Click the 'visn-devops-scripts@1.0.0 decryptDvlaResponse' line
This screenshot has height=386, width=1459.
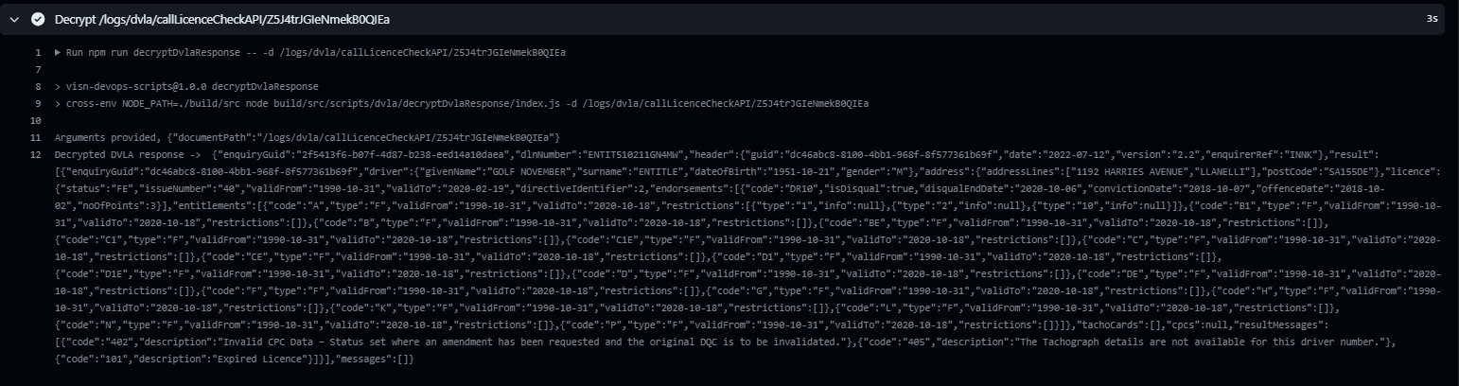(190, 86)
